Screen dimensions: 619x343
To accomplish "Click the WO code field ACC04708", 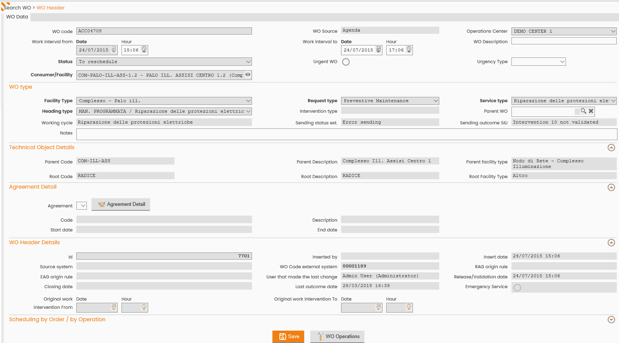I will (164, 31).
